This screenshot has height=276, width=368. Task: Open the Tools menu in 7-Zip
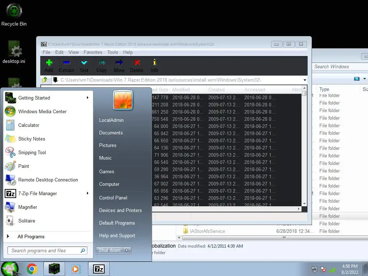click(112, 52)
